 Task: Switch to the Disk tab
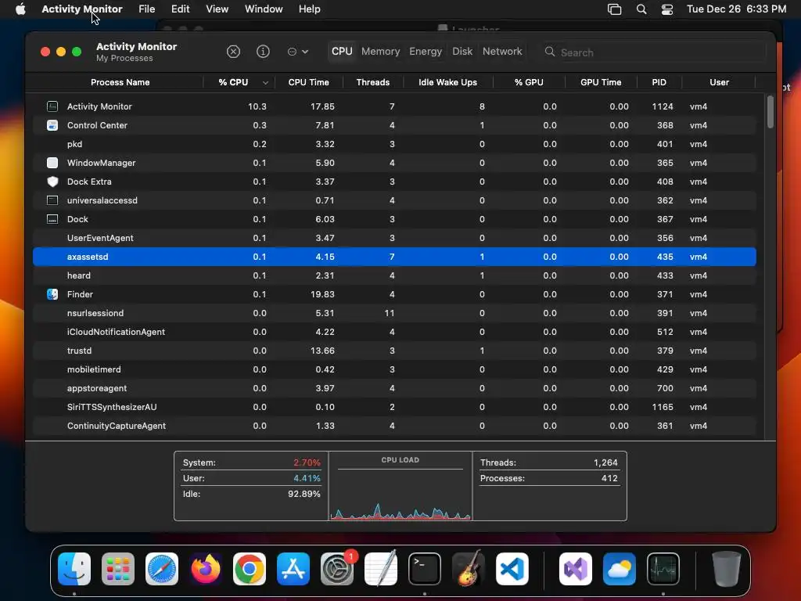click(462, 51)
